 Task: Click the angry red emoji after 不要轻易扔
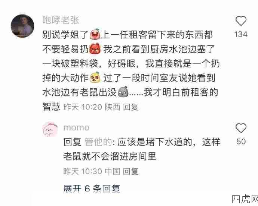[95, 48]
